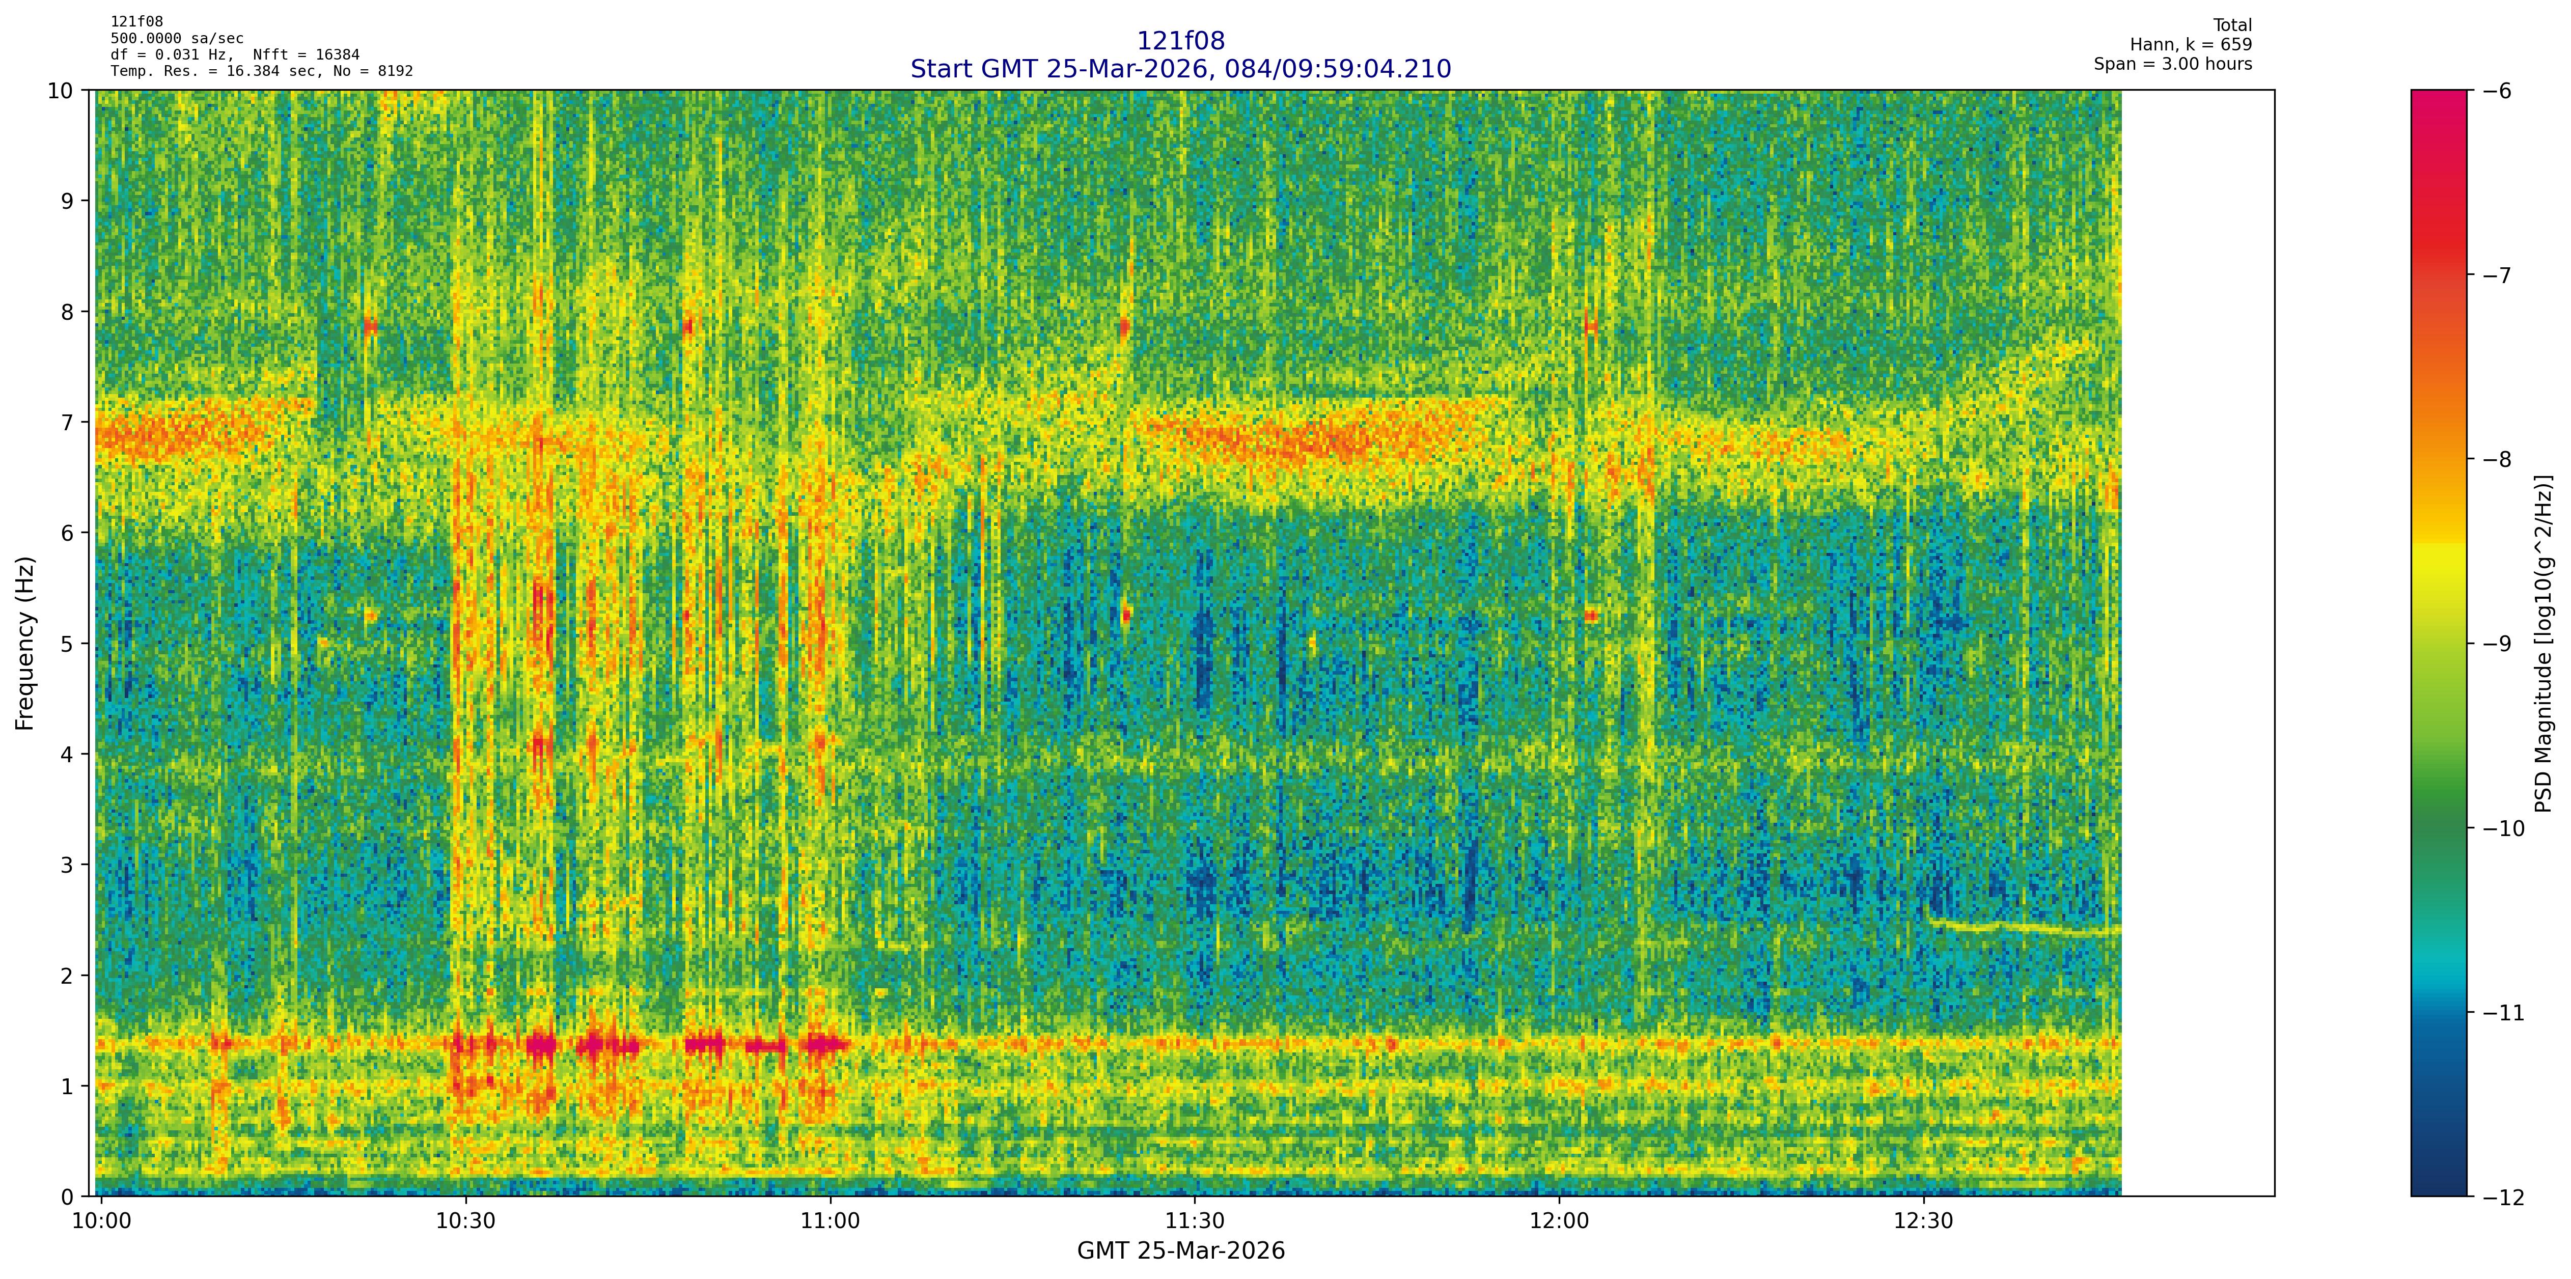Click the 12:00 time axis tick label
The height and width of the screenshot is (1279, 2571).
1559,1222
